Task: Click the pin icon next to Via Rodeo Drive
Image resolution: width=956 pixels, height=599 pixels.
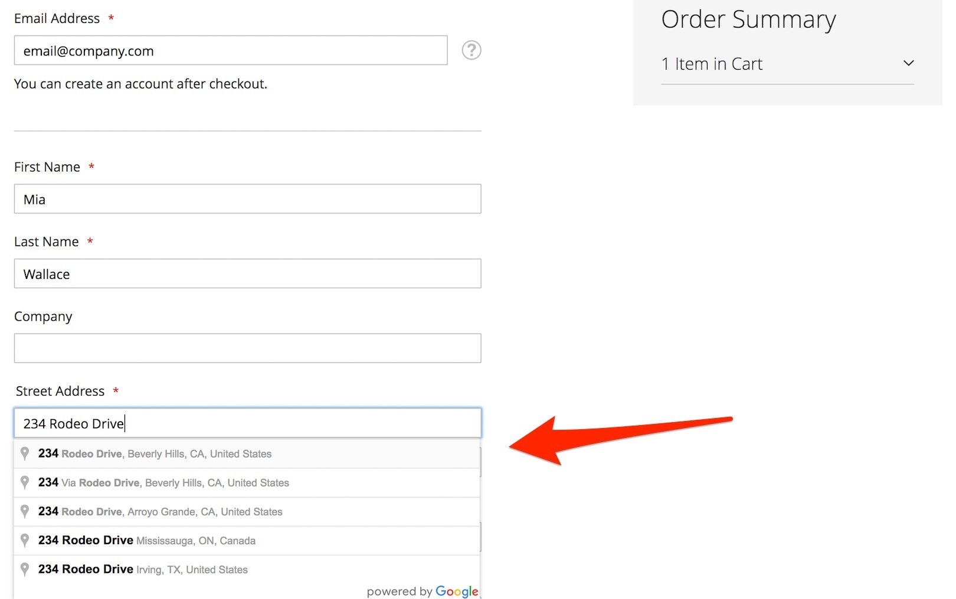Action: [25, 482]
